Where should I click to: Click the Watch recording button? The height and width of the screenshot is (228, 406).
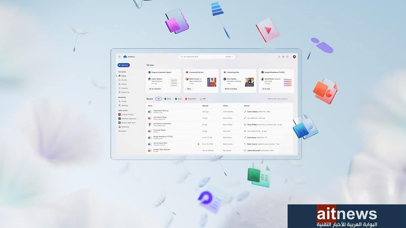click(x=231, y=89)
